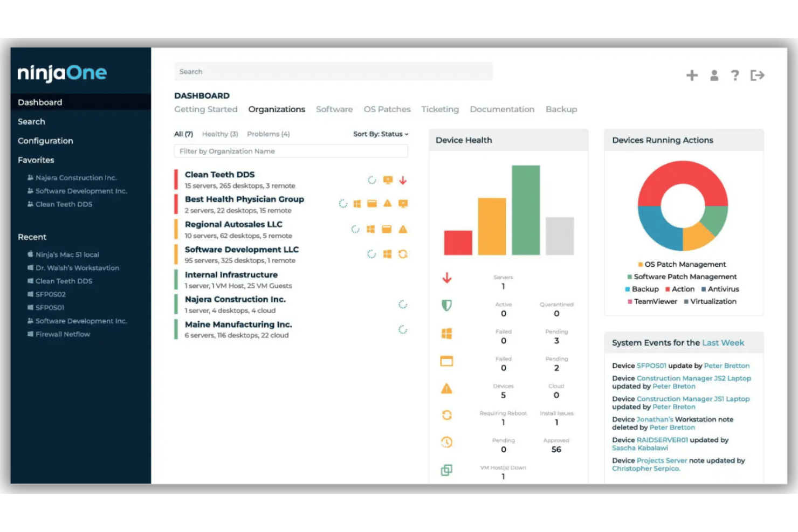Click green bar in Device Health chart

[526, 210]
